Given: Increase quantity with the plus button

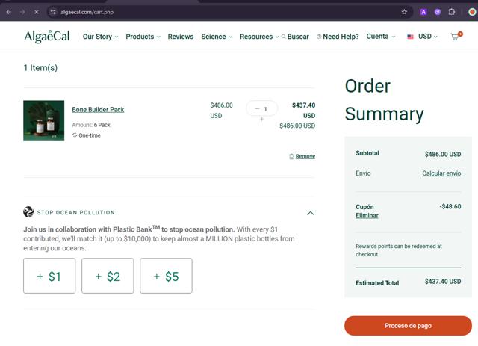Looking at the screenshot, I should 261,119.
